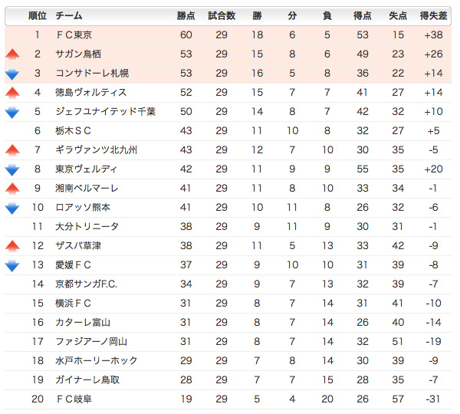Click the 試合数 column header
This screenshot has width=460, height=414.
click(x=222, y=15)
